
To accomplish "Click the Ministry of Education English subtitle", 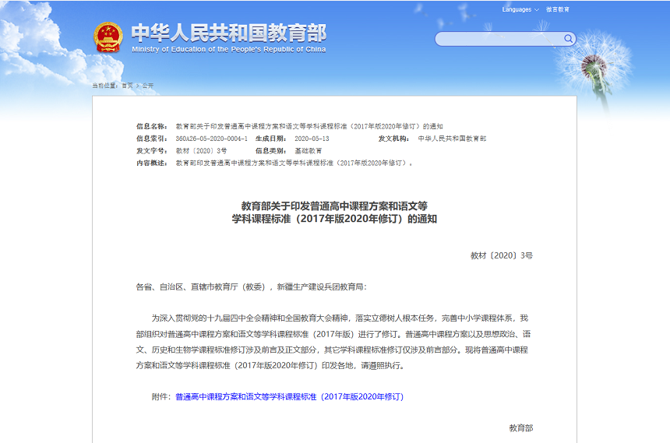I will click(228, 50).
